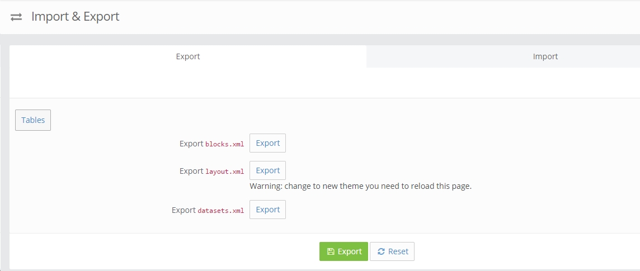Viewport: 640px width, 271px height.
Task: Switch to the Export tab
Action: pyautogui.click(x=188, y=56)
